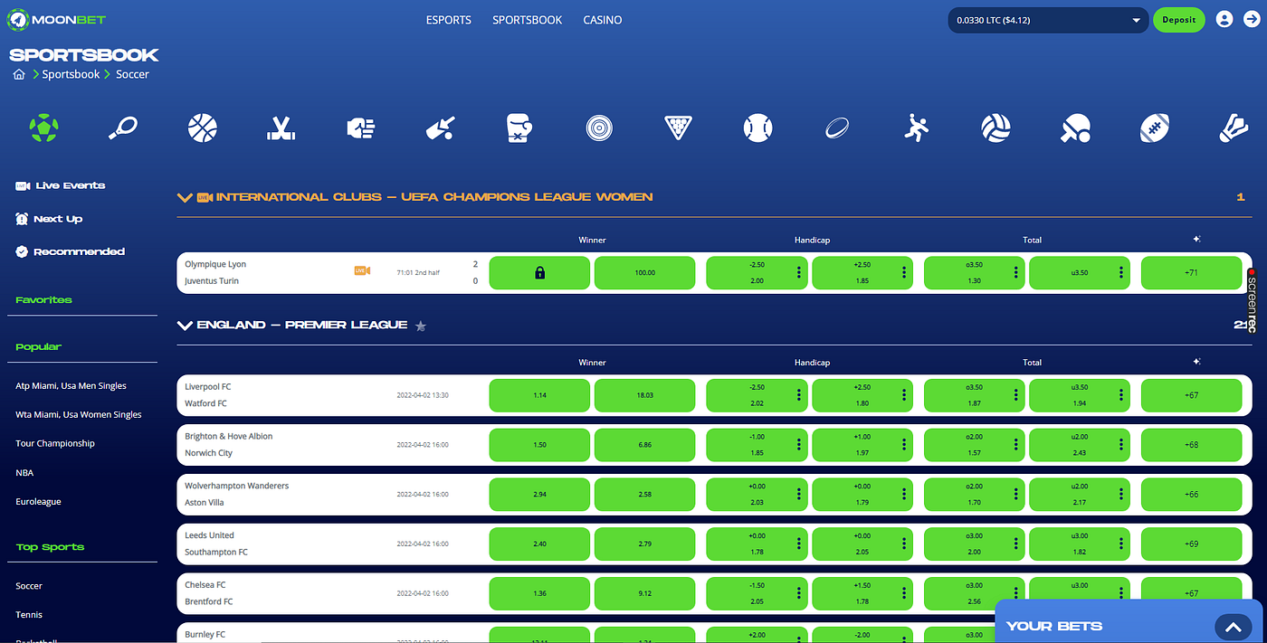Image resolution: width=1267 pixels, height=643 pixels.
Task: Select the Baseball sport icon
Action: (757, 128)
